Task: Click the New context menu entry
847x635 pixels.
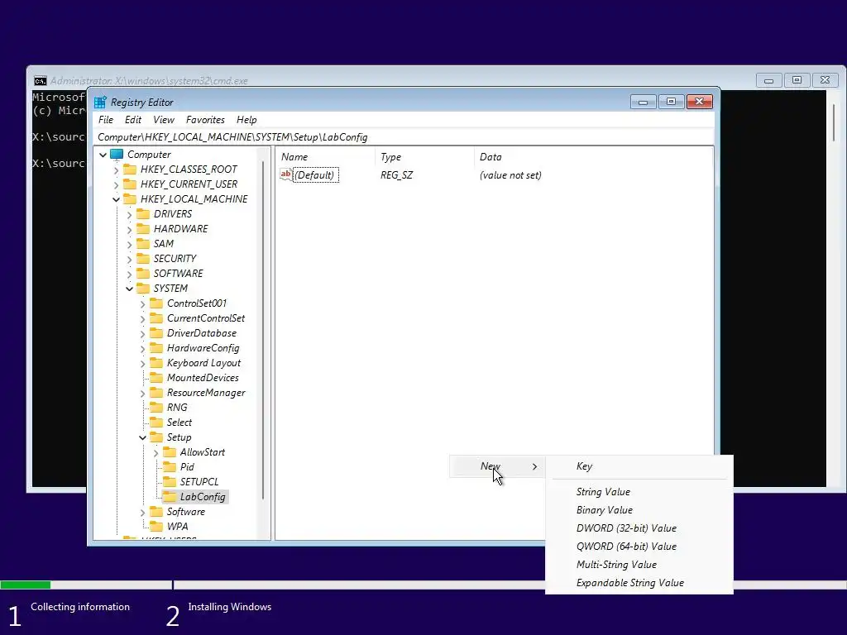Action: [x=497, y=466]
